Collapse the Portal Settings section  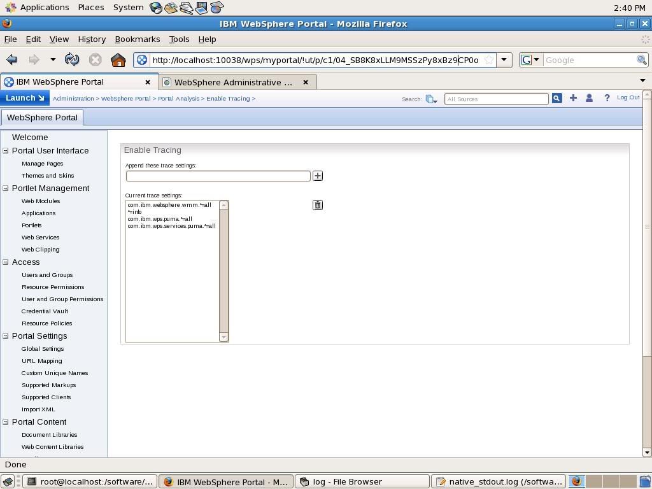click(x=5, y=336)
